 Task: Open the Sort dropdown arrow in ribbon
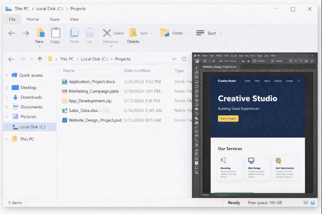click(221, 33)
